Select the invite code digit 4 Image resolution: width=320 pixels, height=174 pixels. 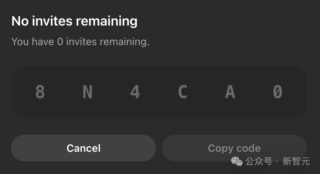(x=135, y=92)
